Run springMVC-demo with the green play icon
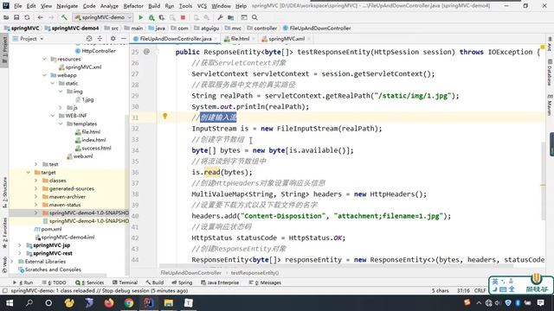 [x=140, y=17]
